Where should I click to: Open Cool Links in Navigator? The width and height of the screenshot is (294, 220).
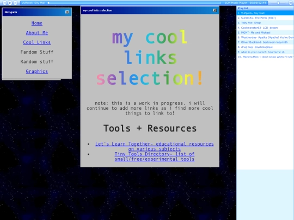pyautogui.click(x=37, y=42)
